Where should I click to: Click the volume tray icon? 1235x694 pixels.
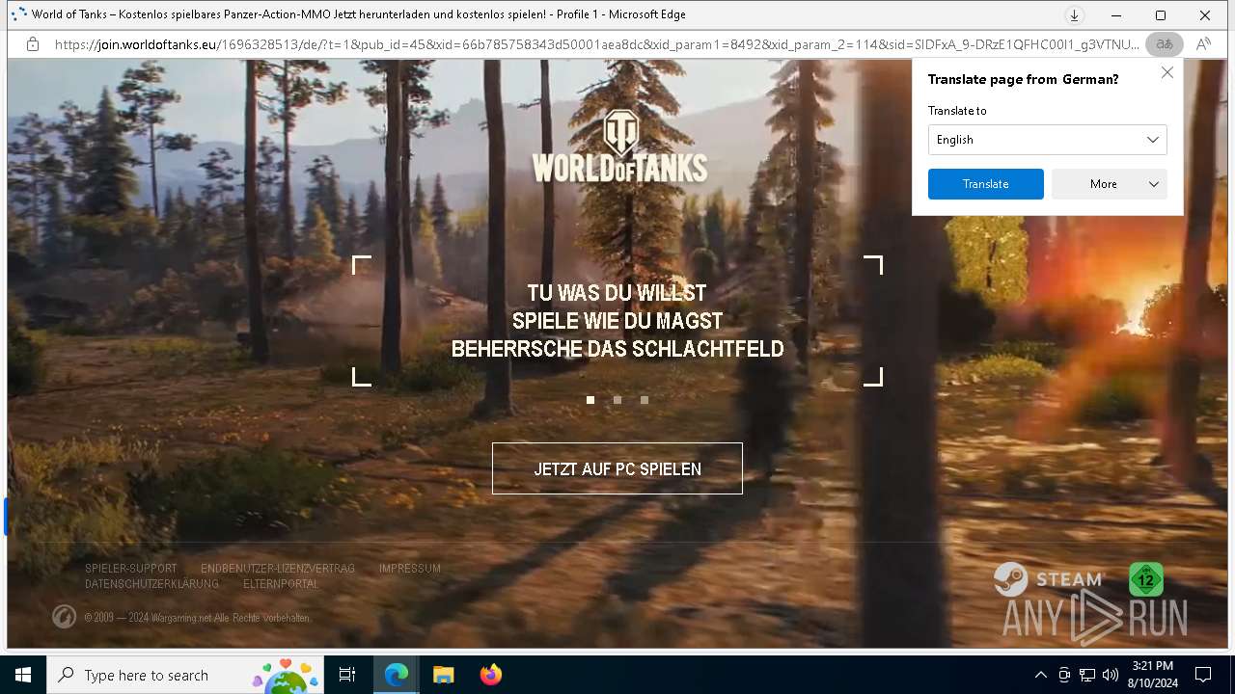1111,675
